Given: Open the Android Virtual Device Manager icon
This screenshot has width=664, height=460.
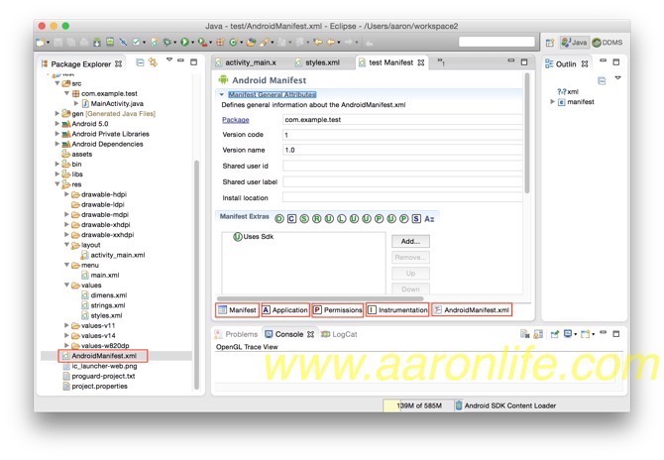Looking at the screenshot, I should [x=110, y=43].
